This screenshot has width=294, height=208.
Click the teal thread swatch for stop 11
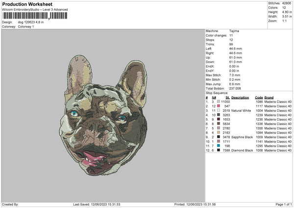219,146
